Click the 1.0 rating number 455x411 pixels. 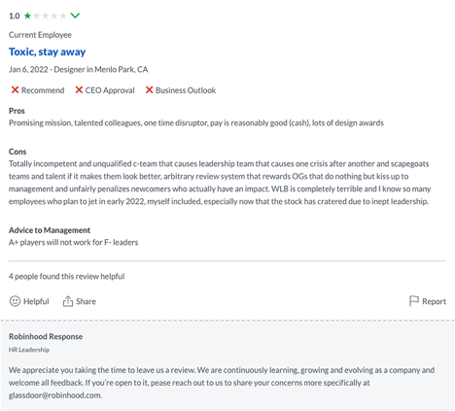tap(15, 16)
